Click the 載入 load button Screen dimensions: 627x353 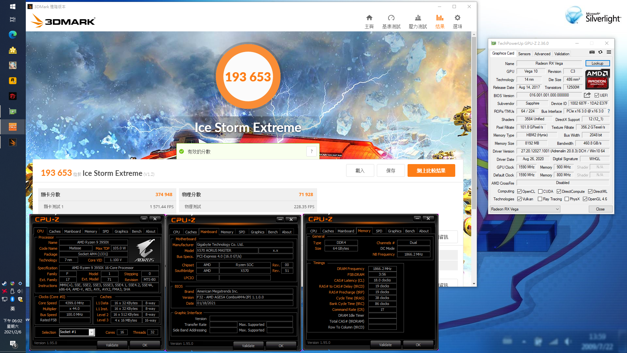tap(360, 171)
